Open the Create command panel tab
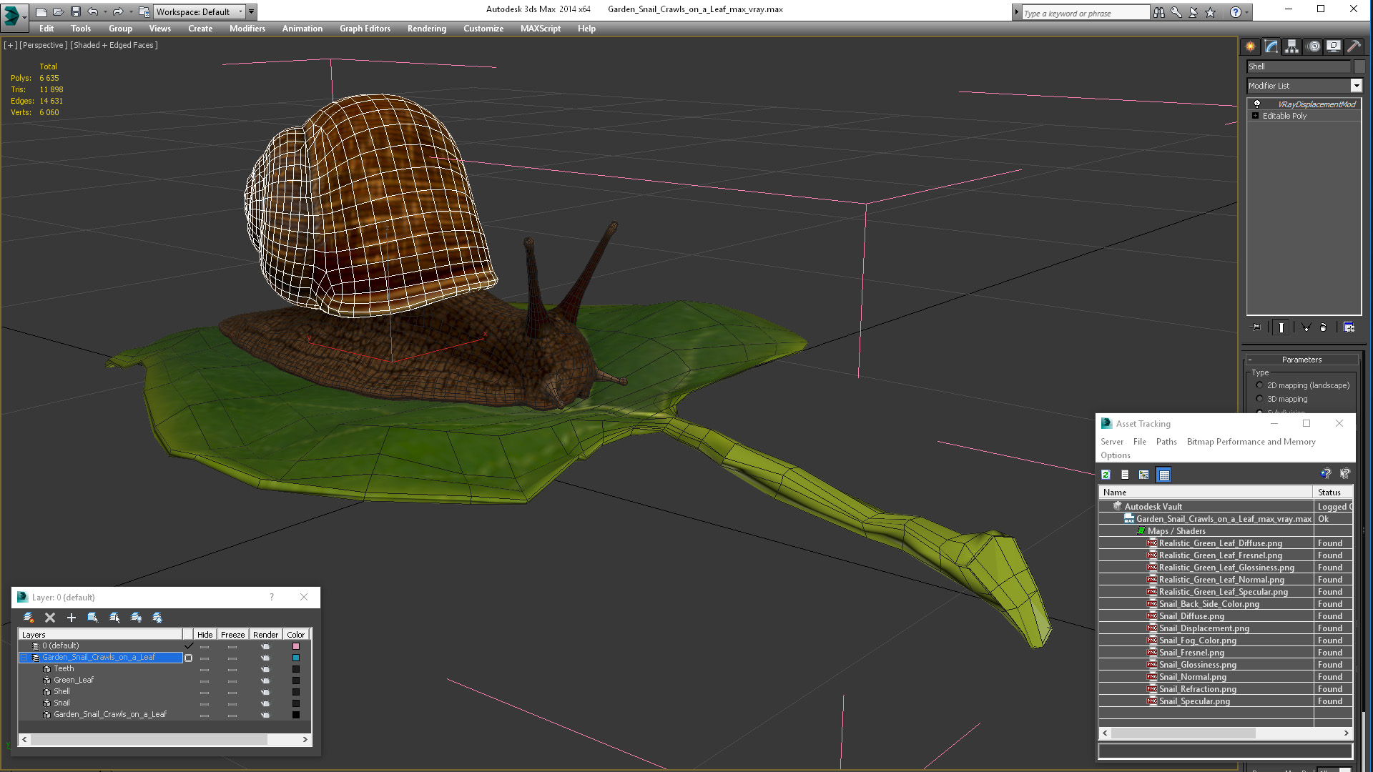 click(1250, 46)
